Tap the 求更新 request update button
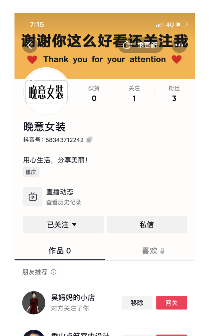 pyautogui.click(x=141, y=45)
